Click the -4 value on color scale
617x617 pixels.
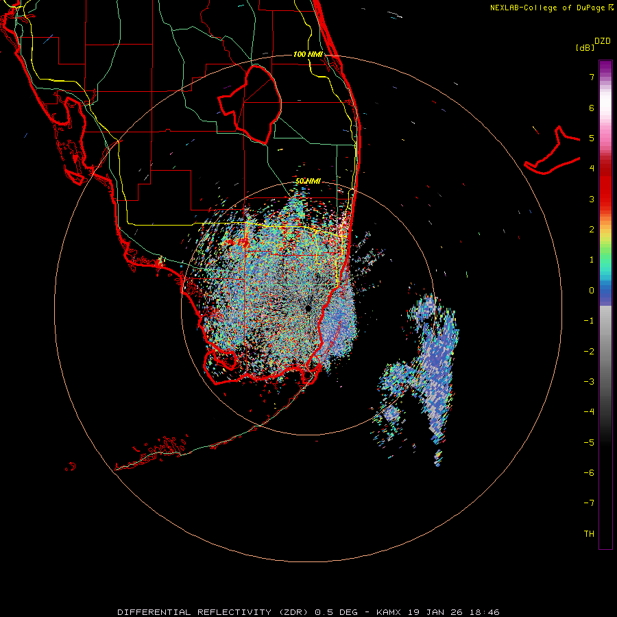pos(589,412)
